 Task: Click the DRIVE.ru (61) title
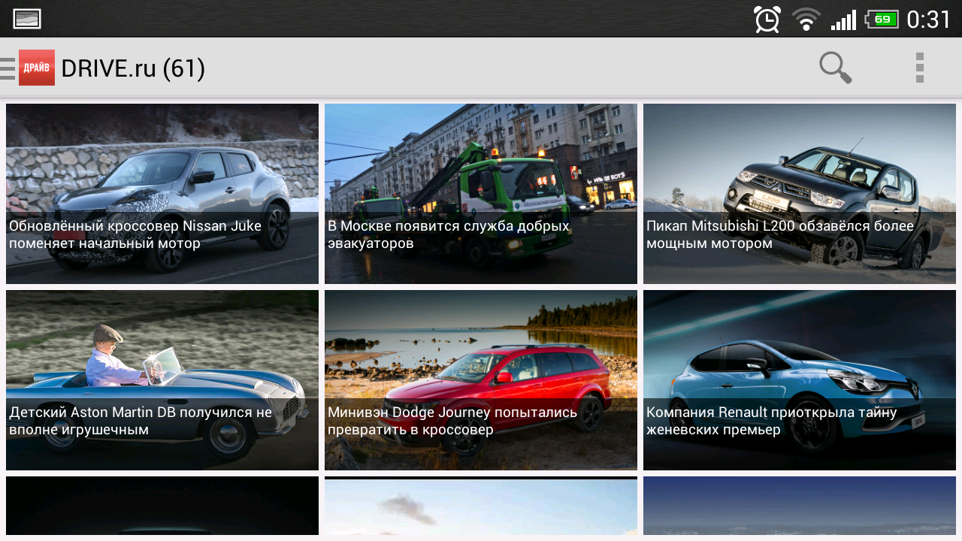tap(133, 68)
